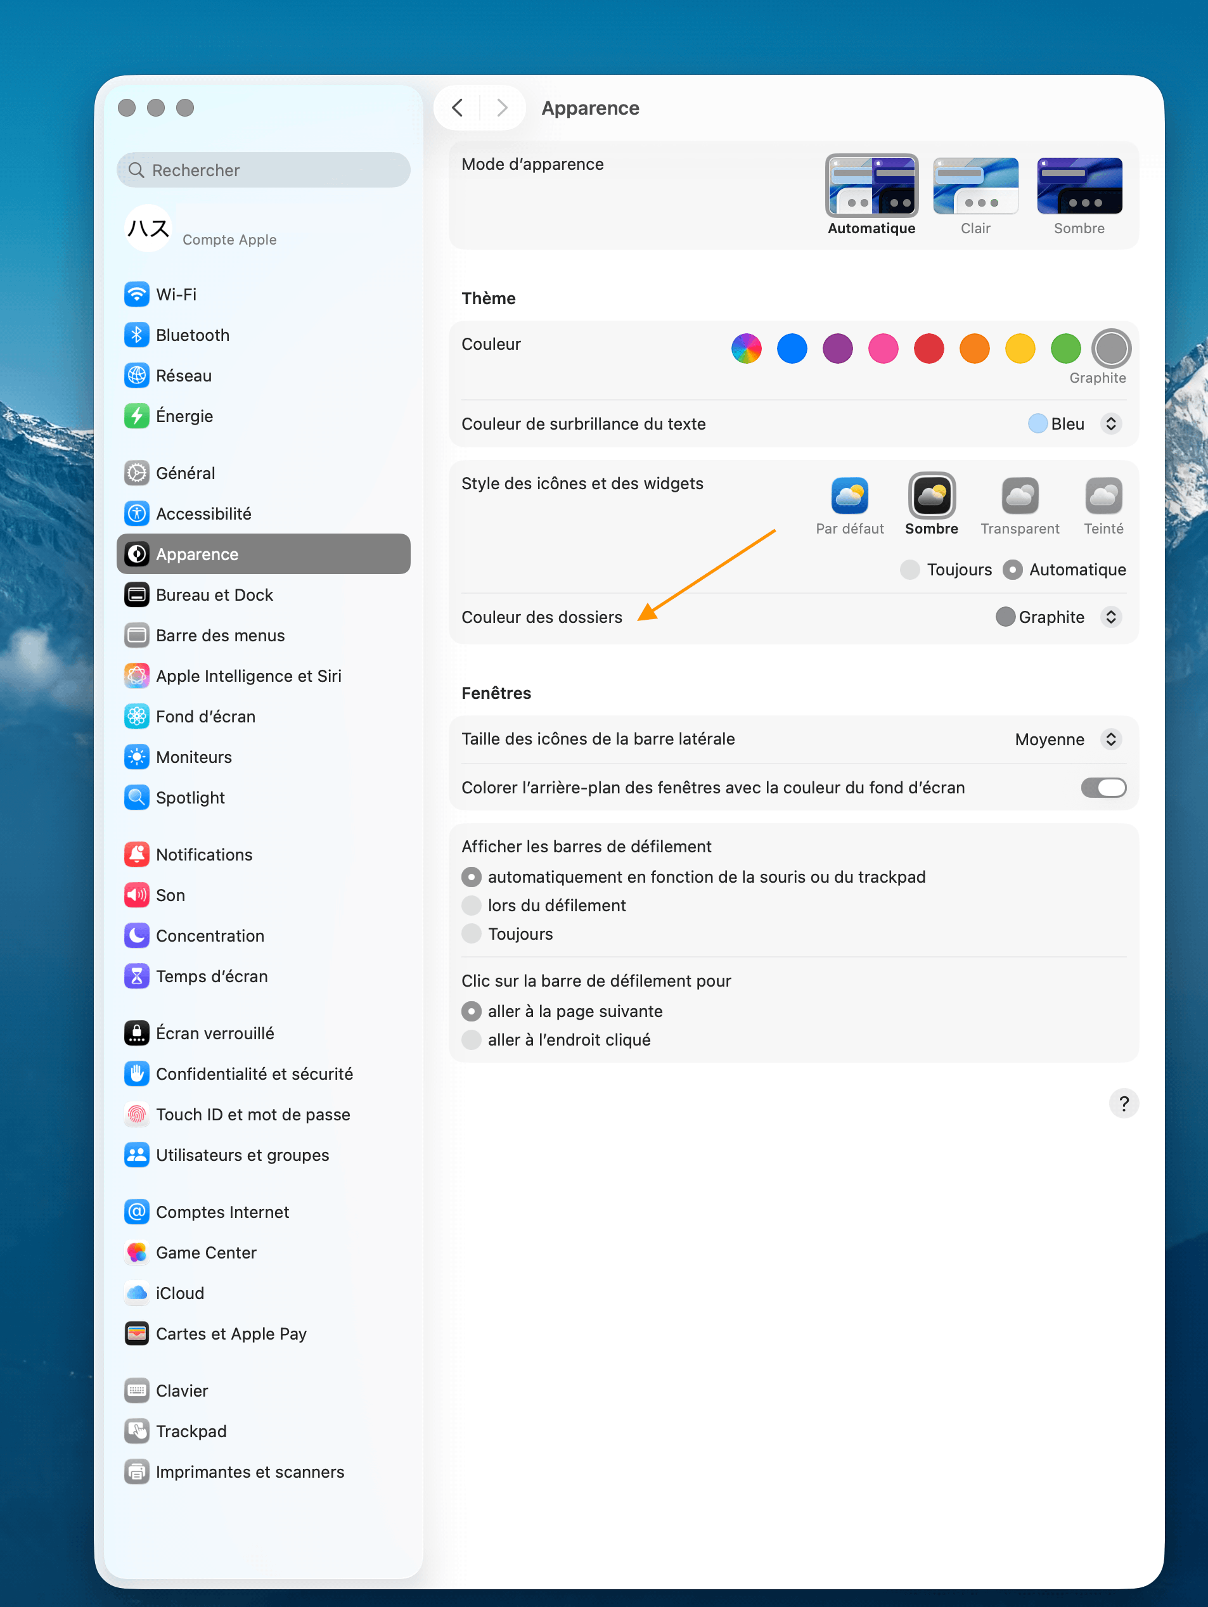The image size is (1208, 1607).
Task: Select the Transparent icon style
Action: pyautogui.click(x=1019, y=496)
